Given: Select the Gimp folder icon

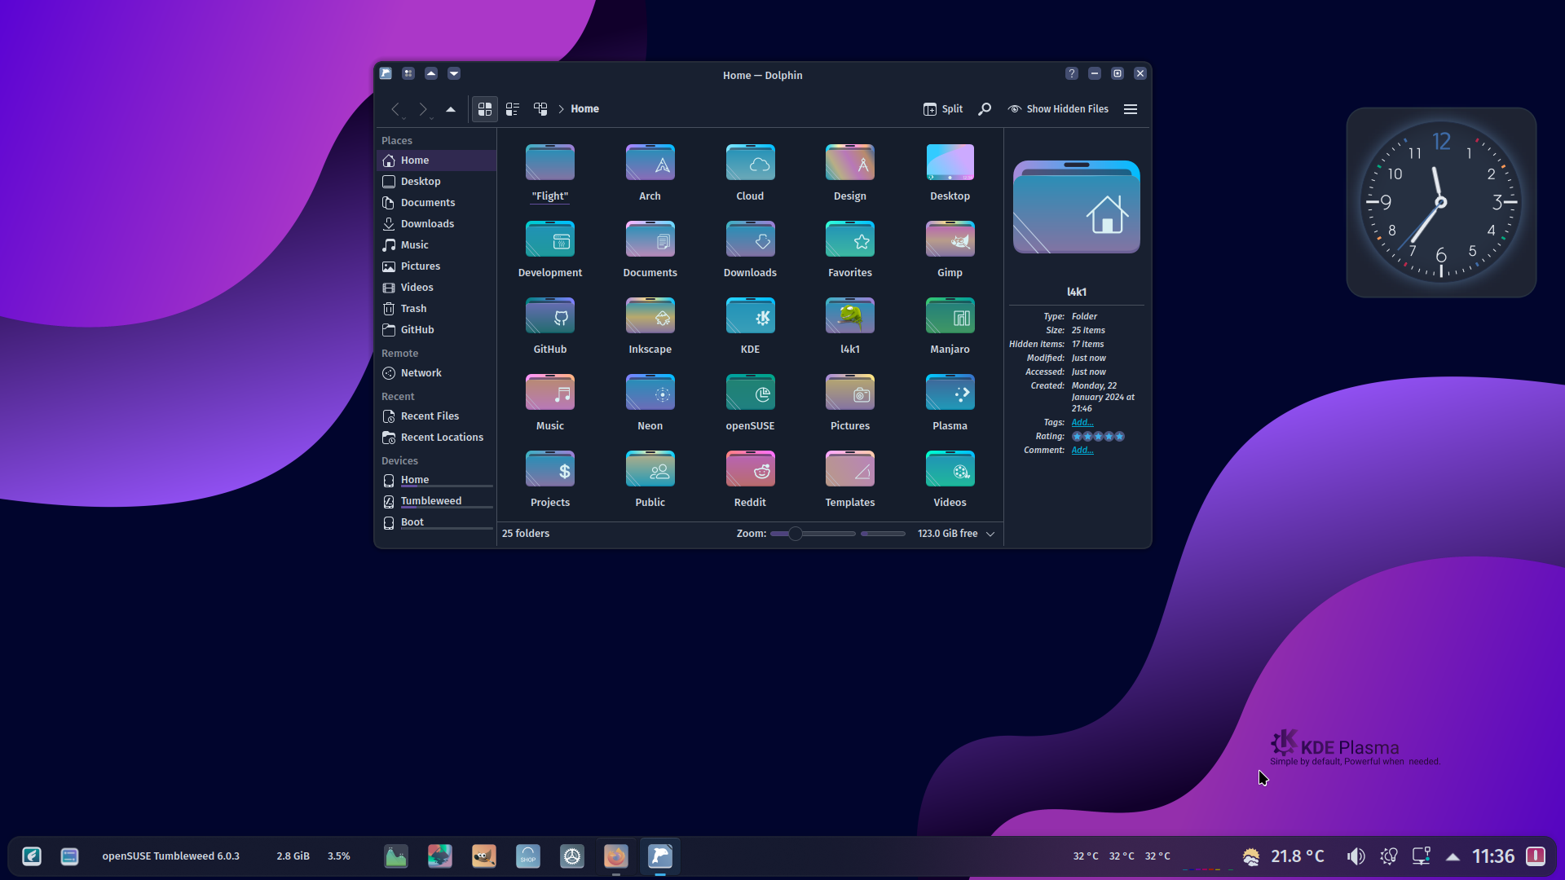Looking at the screenshot, I should (x=950, y=240).
